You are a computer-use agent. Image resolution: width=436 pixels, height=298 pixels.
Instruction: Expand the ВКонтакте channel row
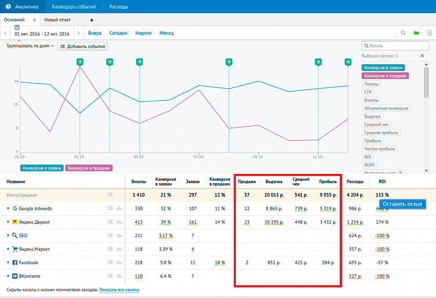8,276
